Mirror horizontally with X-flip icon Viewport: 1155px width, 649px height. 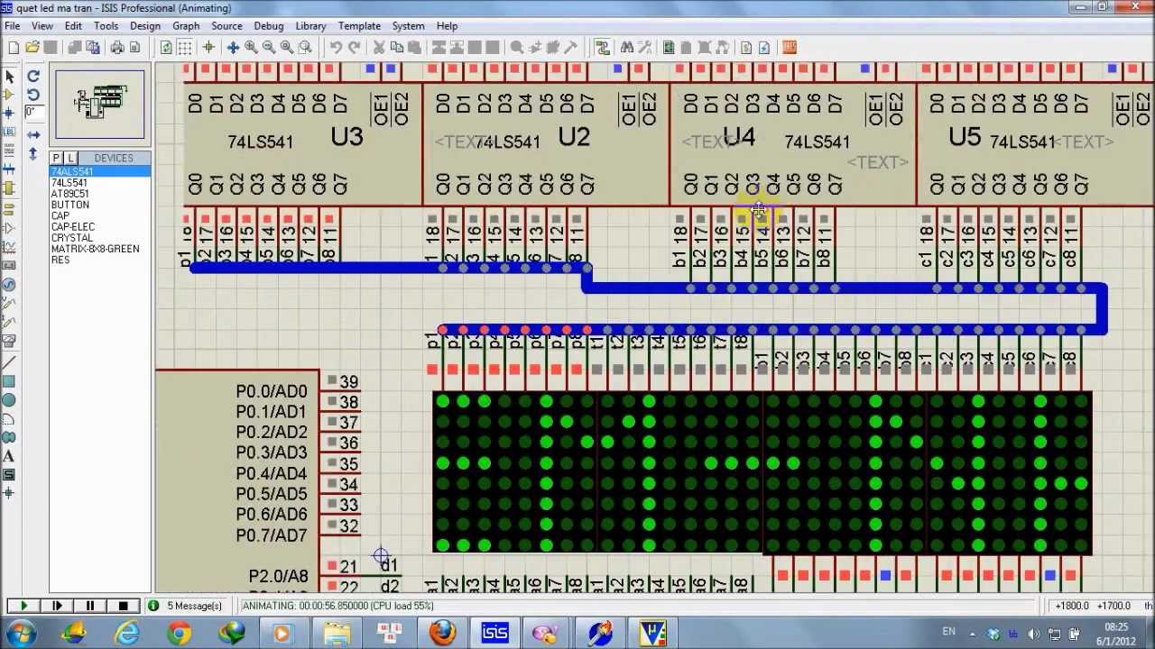click(x=33, y=134)
